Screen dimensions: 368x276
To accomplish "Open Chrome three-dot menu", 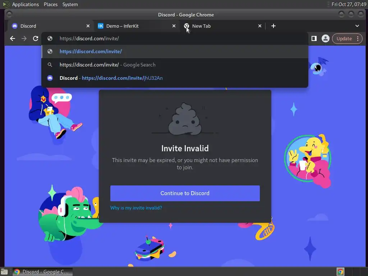I will (358, 38).
